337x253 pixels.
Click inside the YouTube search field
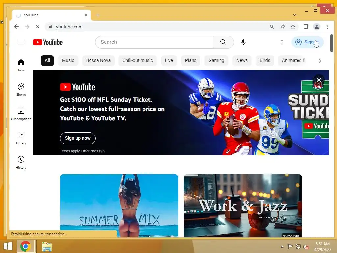pos(154,42)
